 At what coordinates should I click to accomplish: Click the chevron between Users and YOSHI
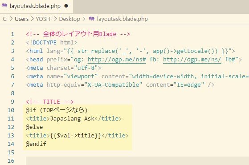coord(32,19)
